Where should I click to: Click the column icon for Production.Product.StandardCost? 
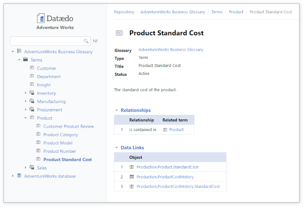[x=132, y=167]
